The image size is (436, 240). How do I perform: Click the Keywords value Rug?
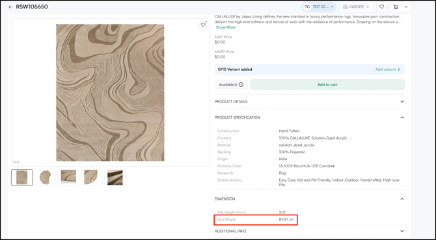pyautogui.click(x=282, y=173)
